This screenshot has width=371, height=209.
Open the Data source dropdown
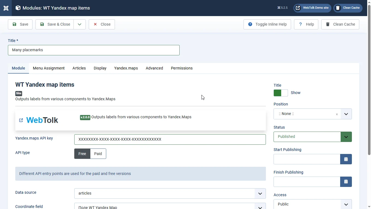pyautogui.click(x=170, y=193)
